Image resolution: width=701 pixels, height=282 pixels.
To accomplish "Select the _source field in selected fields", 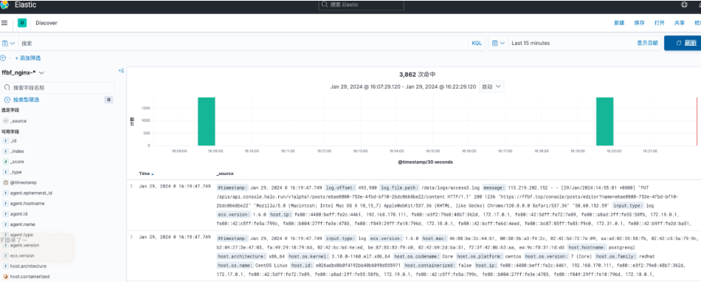I will pos(18,121).
